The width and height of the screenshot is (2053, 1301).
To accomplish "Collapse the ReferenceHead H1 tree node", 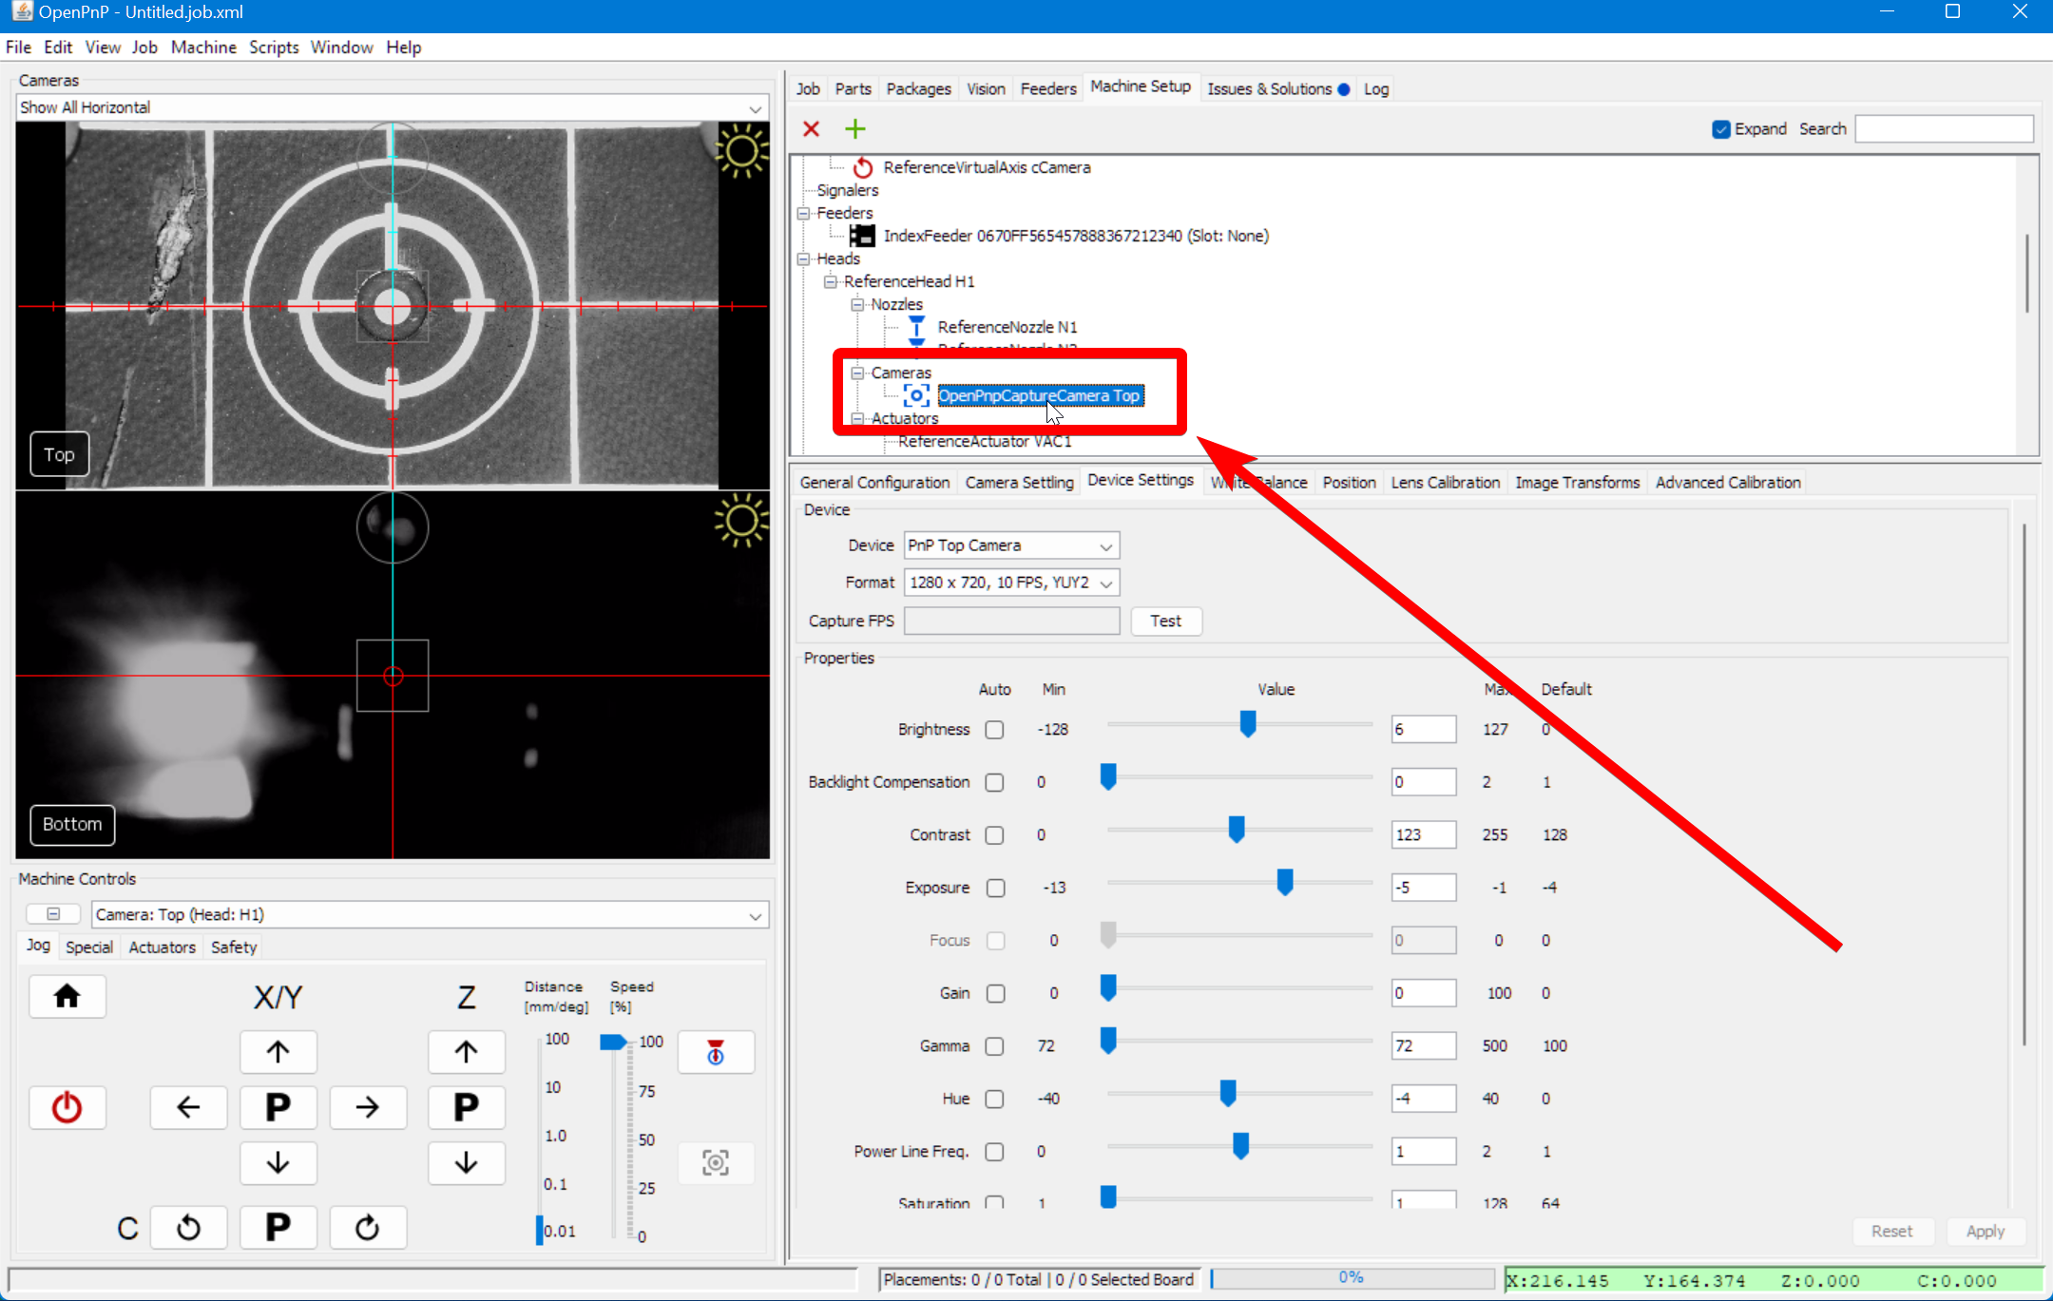I will click(x=832, y=281).
